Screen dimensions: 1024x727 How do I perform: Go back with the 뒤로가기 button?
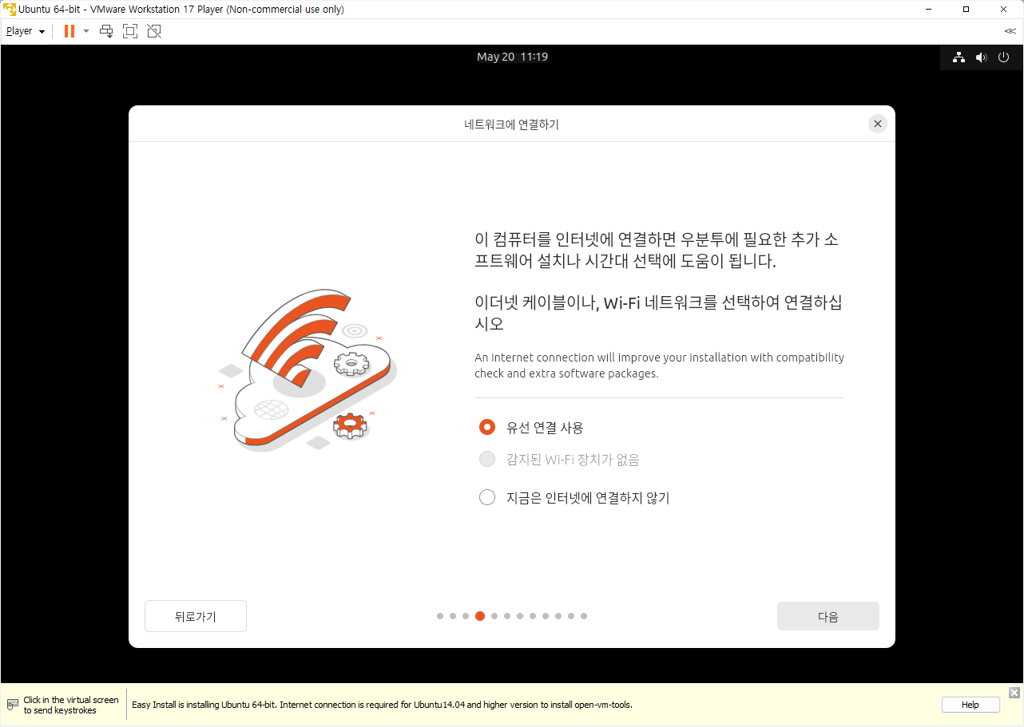click(x=196, y=616)
